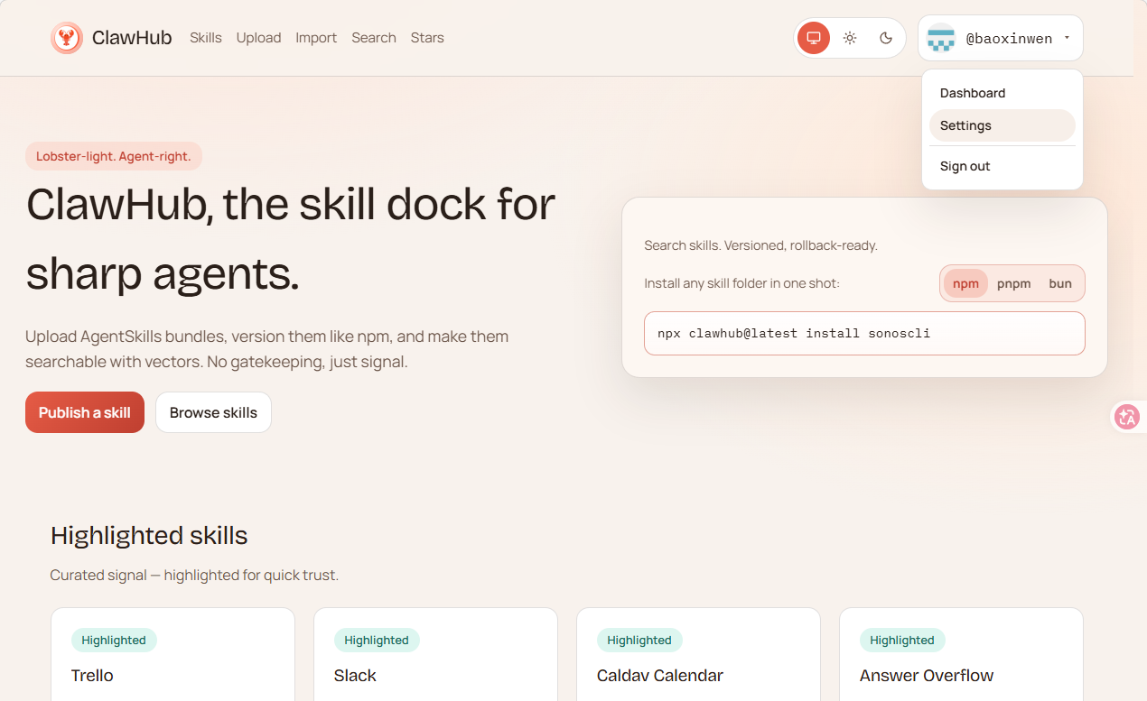1147x701 pixels.
Task: Choose pnpm as the package manager
Action: (x=1013, y=283)
